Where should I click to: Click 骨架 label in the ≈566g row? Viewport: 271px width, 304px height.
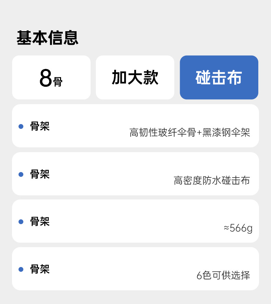click(x=40, y=222)
